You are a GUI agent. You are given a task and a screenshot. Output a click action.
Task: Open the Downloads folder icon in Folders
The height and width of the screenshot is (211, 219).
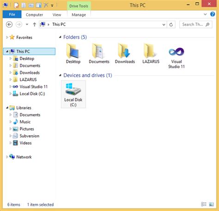125,51
